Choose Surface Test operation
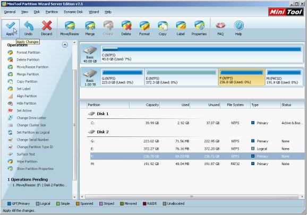This screenshot has height=215, width=307. (26, 154)
